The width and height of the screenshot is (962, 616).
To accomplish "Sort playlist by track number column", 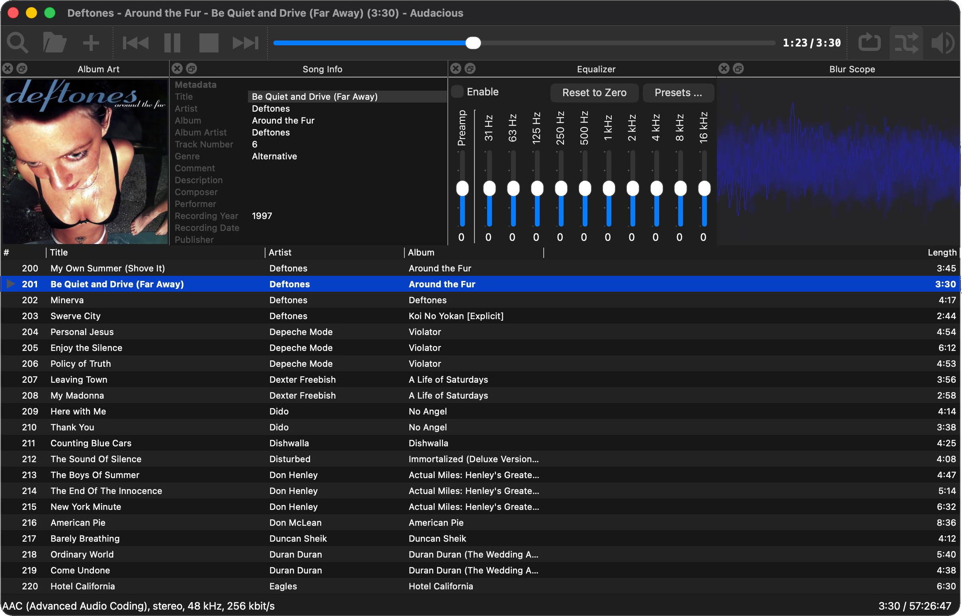I will point(23,253).
